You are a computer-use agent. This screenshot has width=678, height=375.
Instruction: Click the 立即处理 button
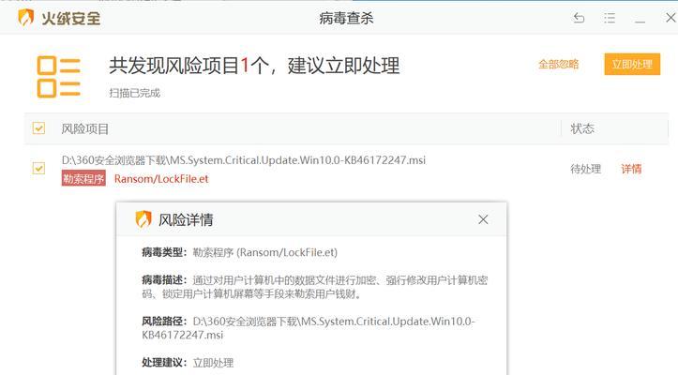(x=632, y=64)
